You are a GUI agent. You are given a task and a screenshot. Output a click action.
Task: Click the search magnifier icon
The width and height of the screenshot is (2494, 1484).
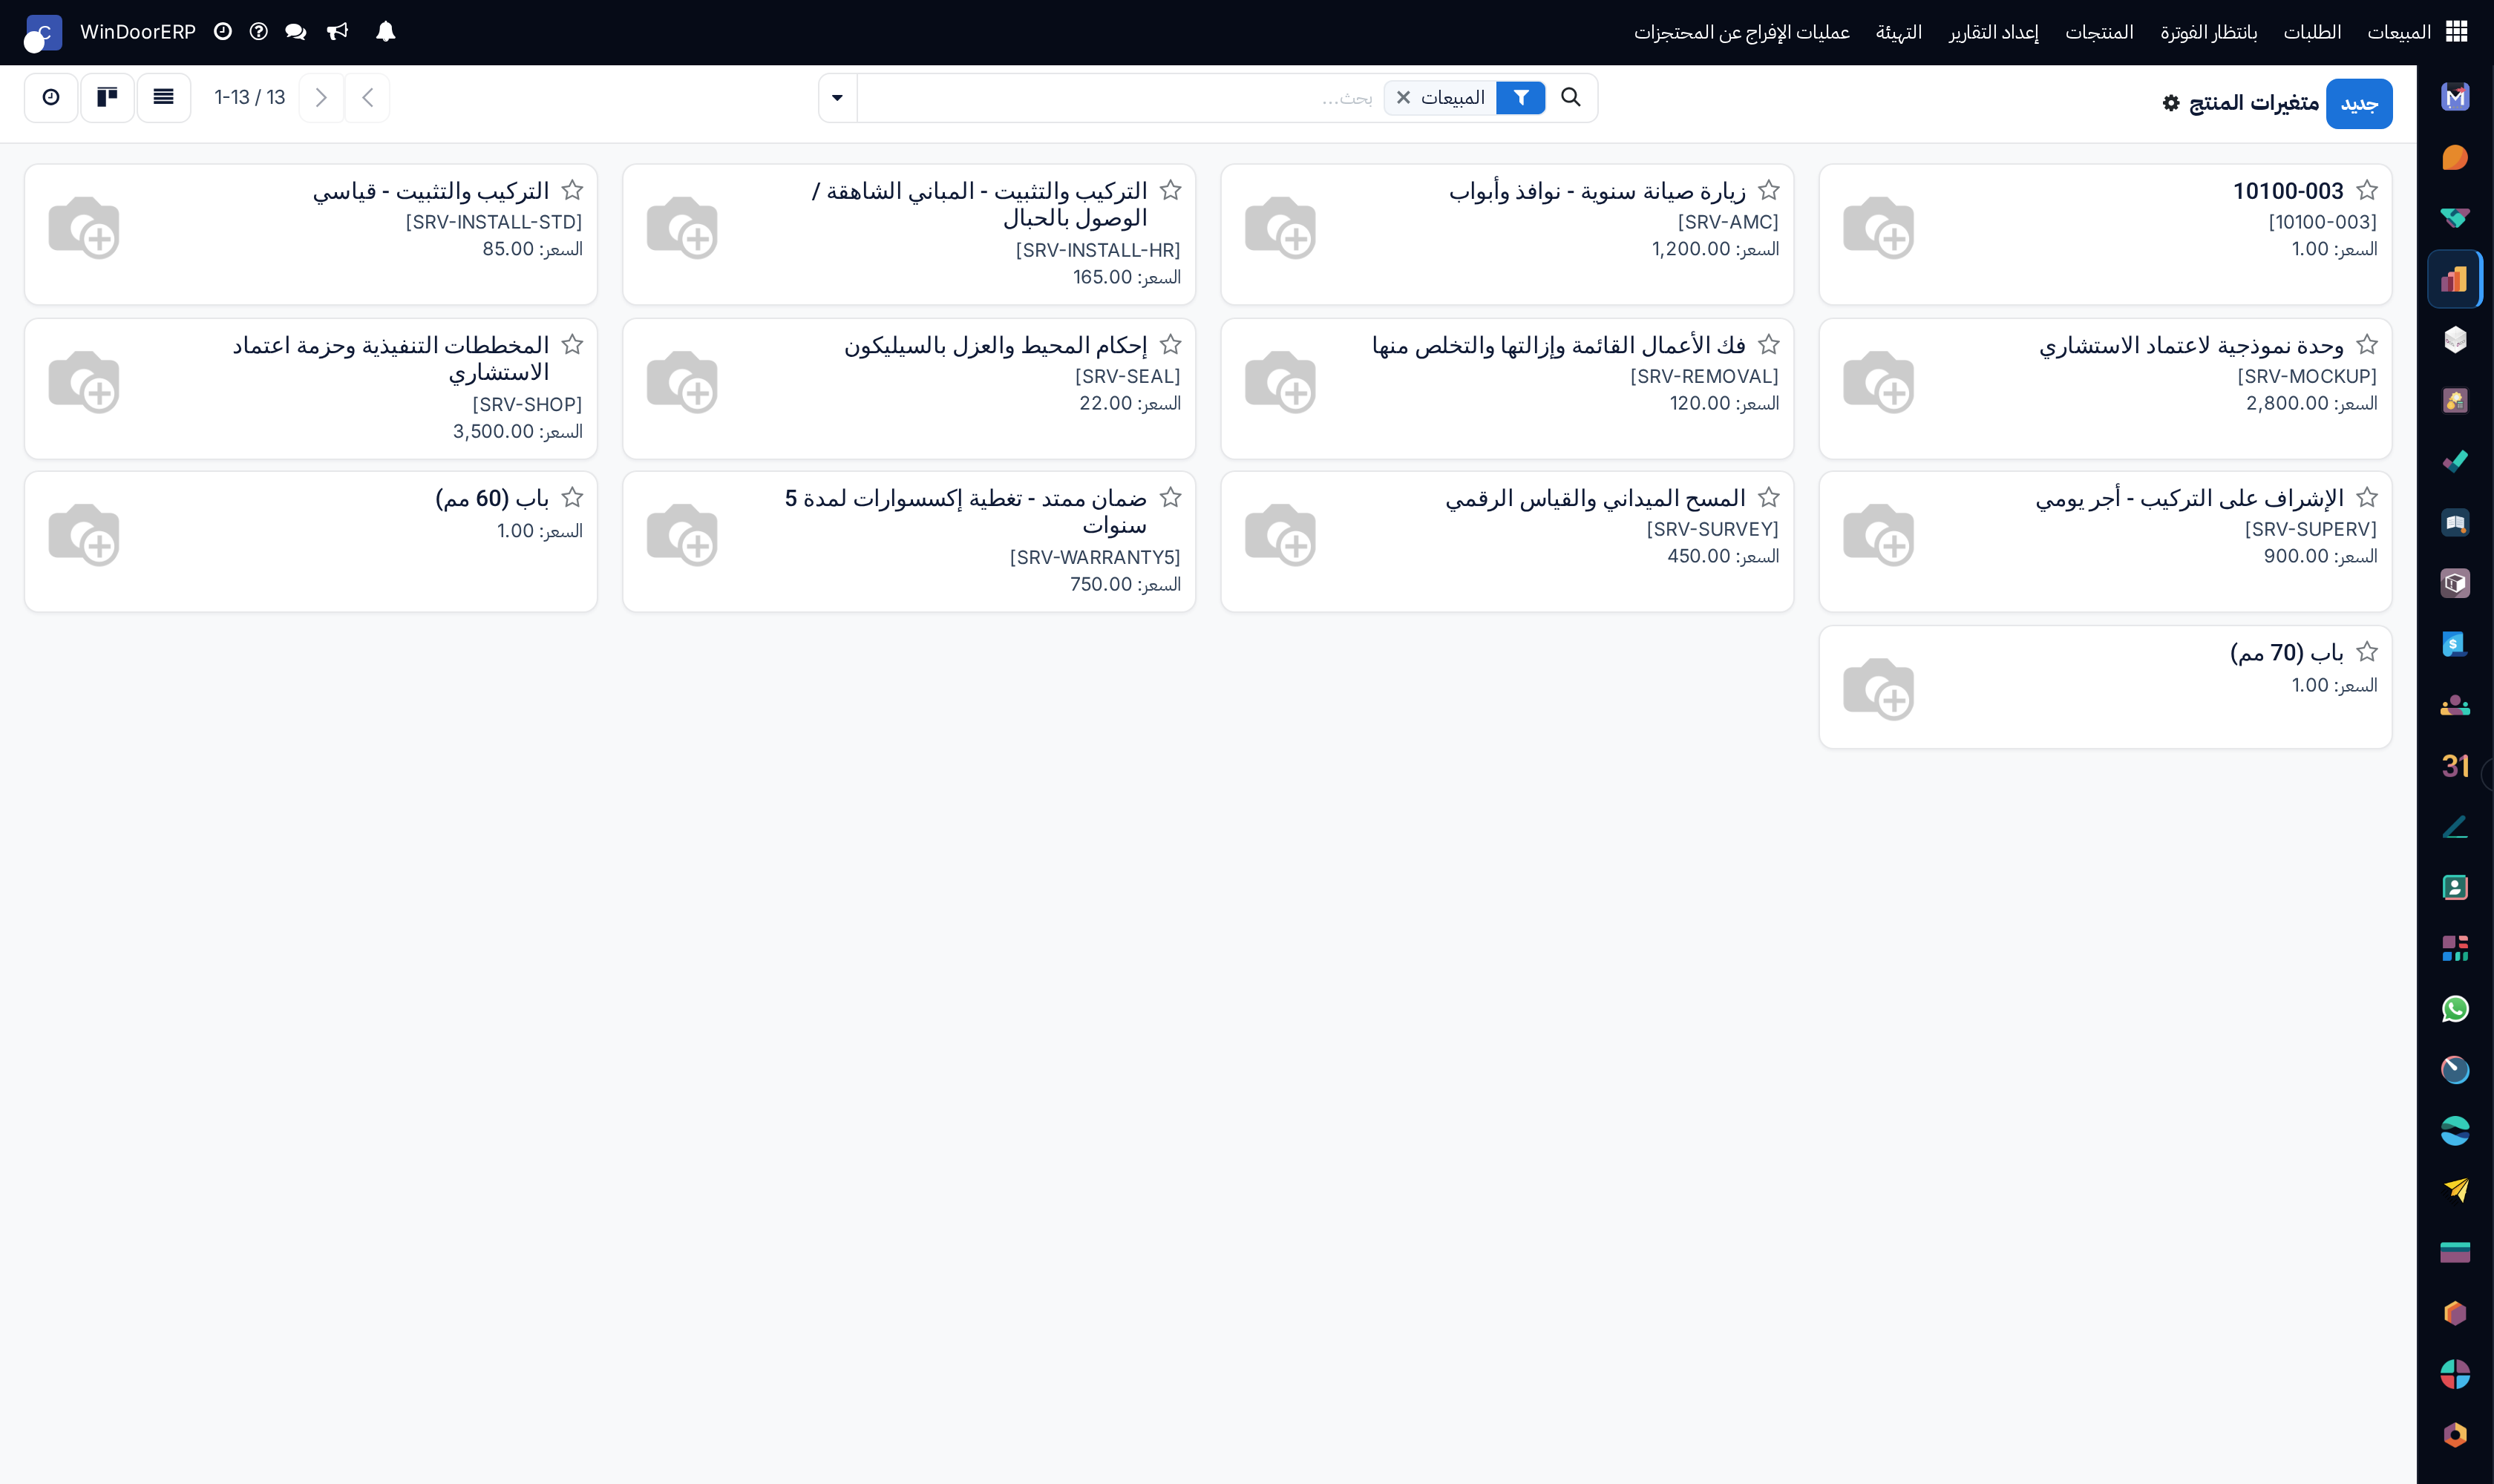click(1571, 97)
